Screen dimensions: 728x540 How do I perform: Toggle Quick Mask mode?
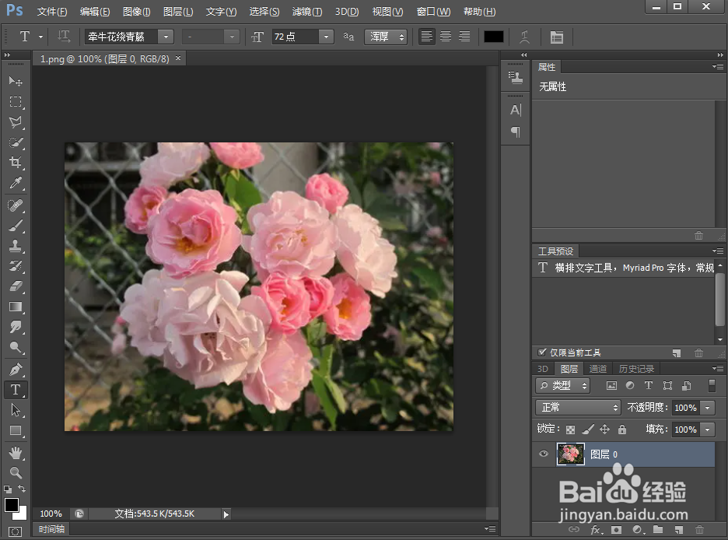16,531
